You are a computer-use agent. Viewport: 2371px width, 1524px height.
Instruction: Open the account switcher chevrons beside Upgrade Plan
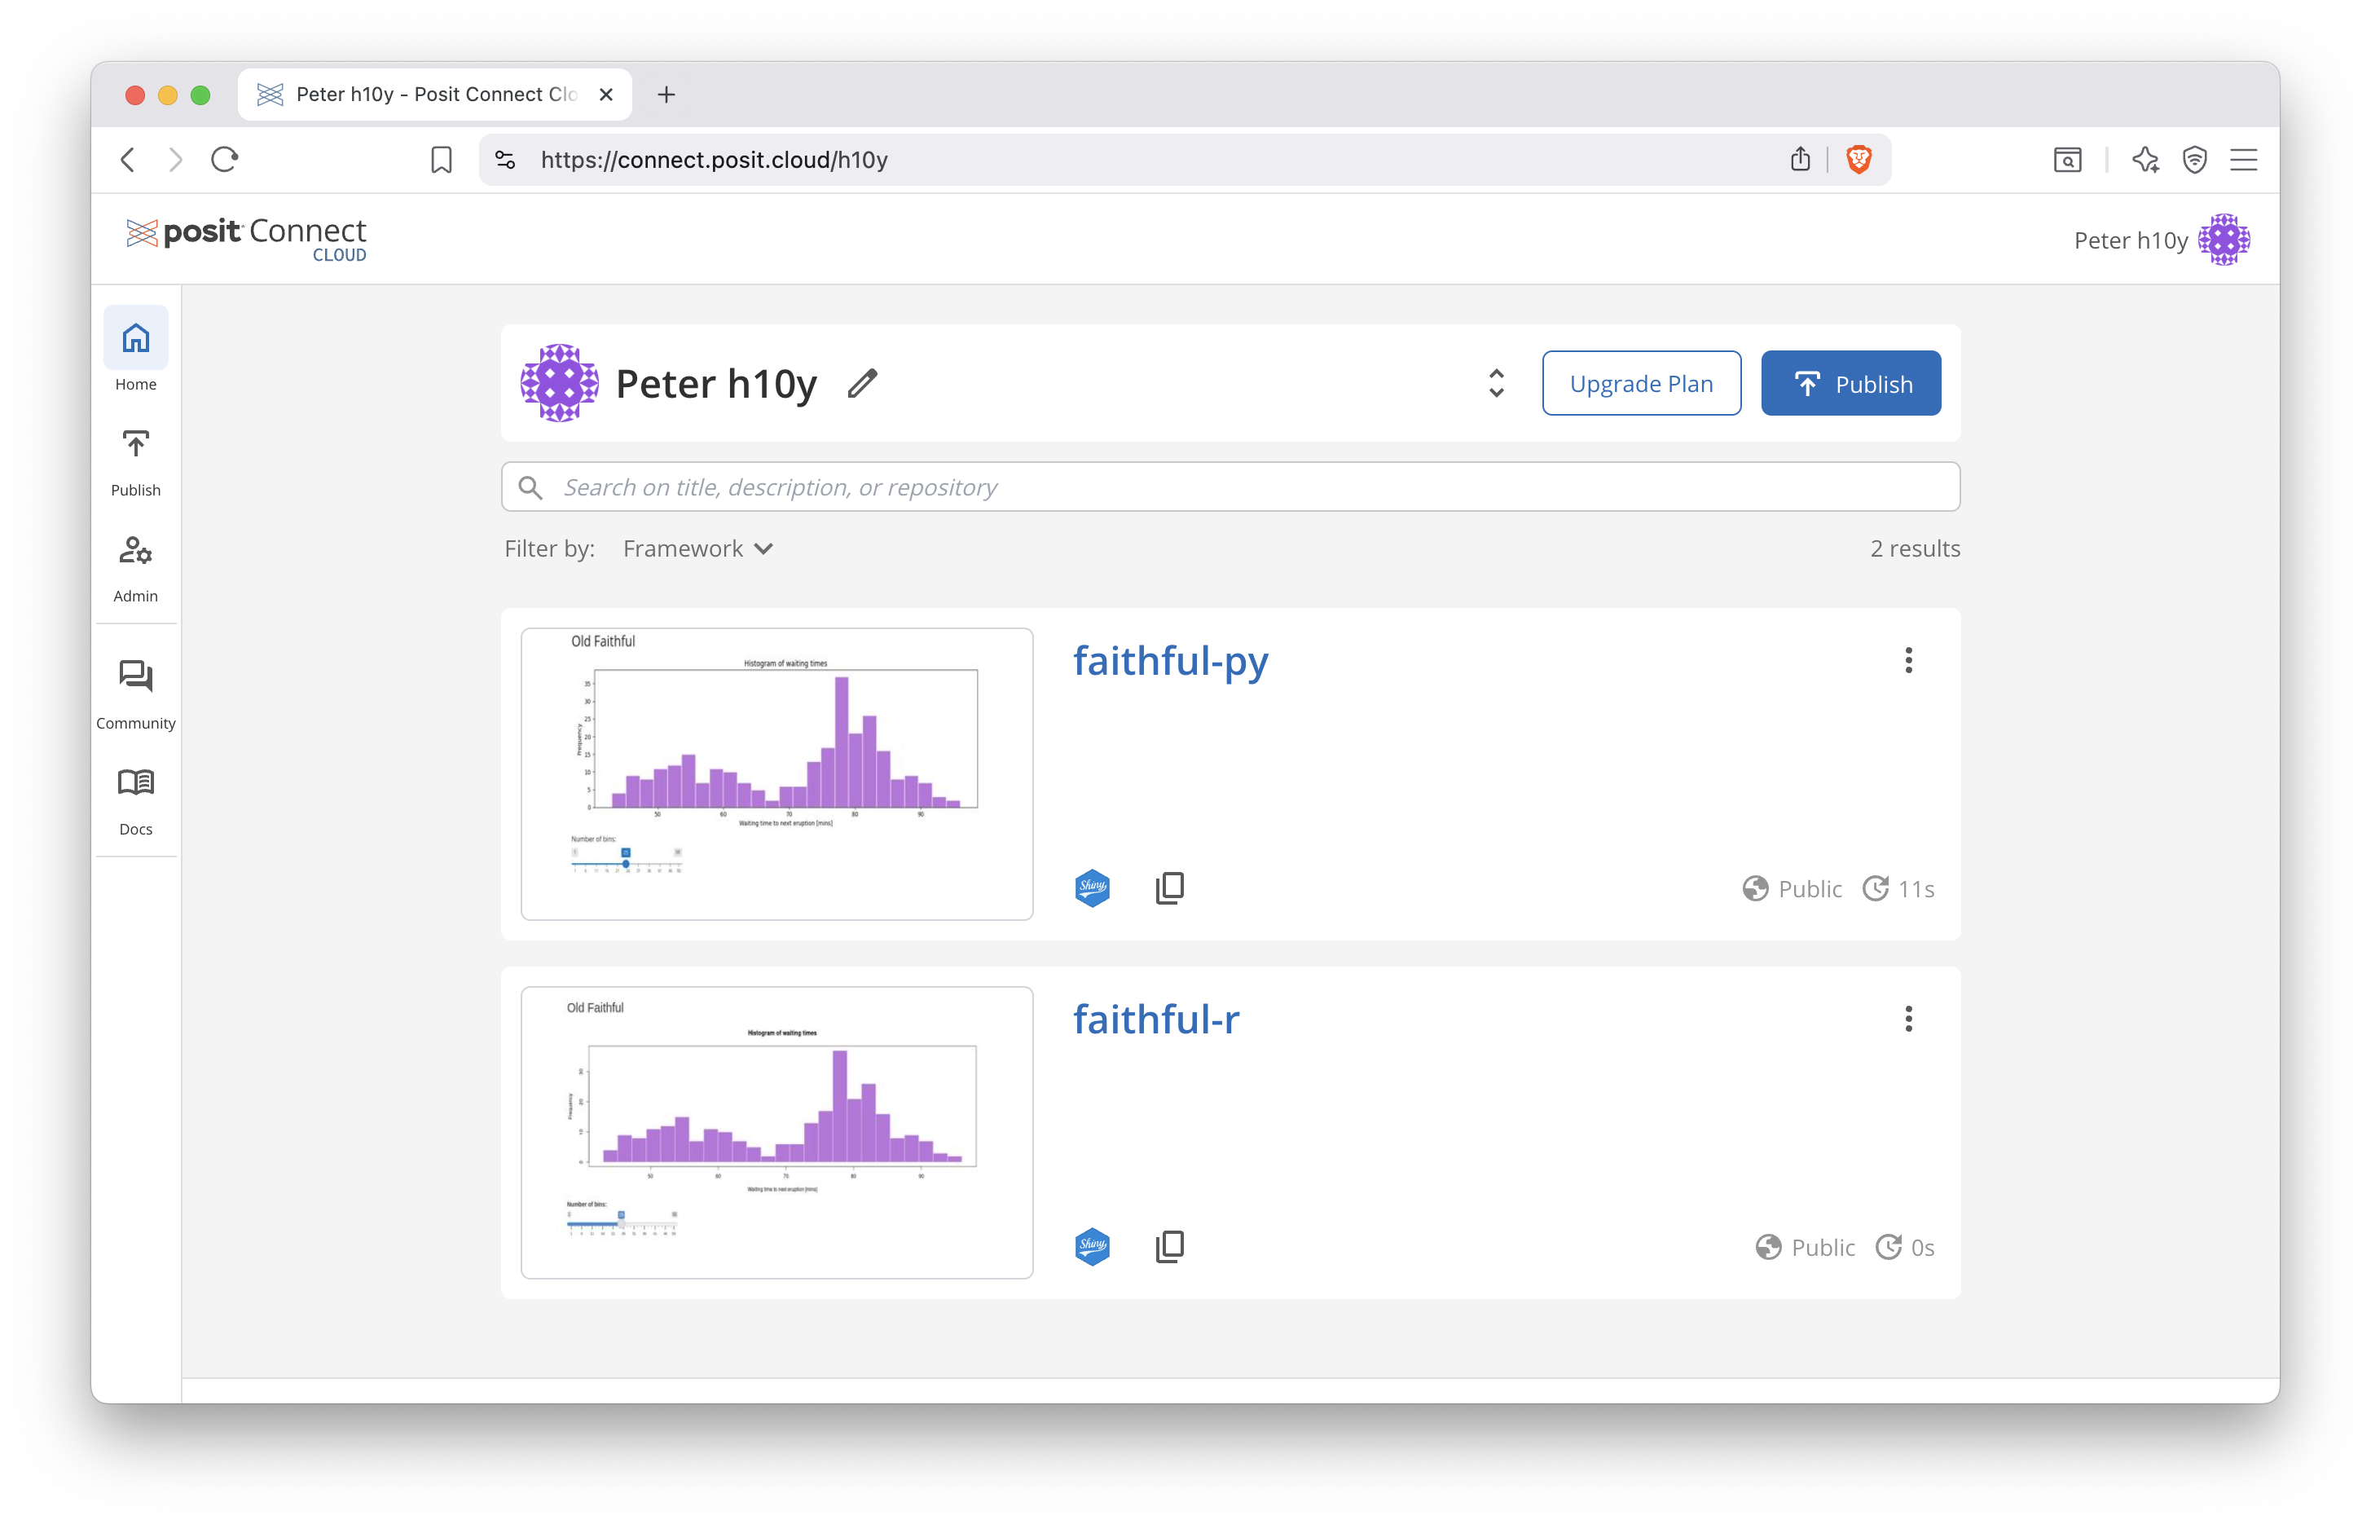(1496, 383)
